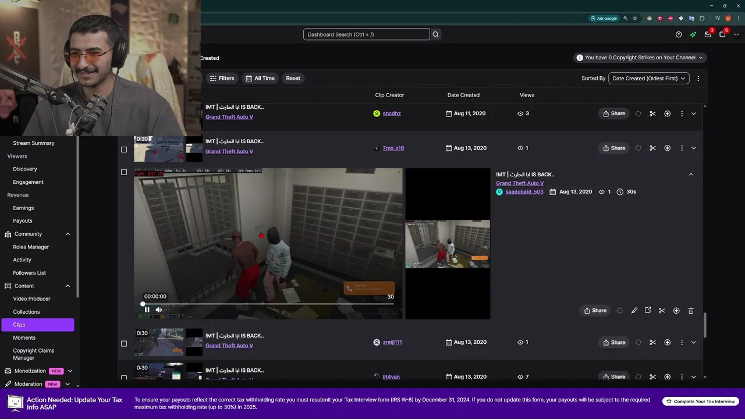Click scissors icon in 7mo_v16 clip row

[x=652, y=148]
